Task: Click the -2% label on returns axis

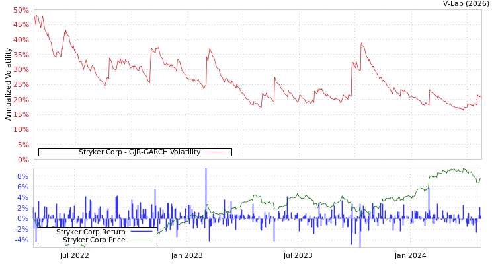Action: (21, 230)
